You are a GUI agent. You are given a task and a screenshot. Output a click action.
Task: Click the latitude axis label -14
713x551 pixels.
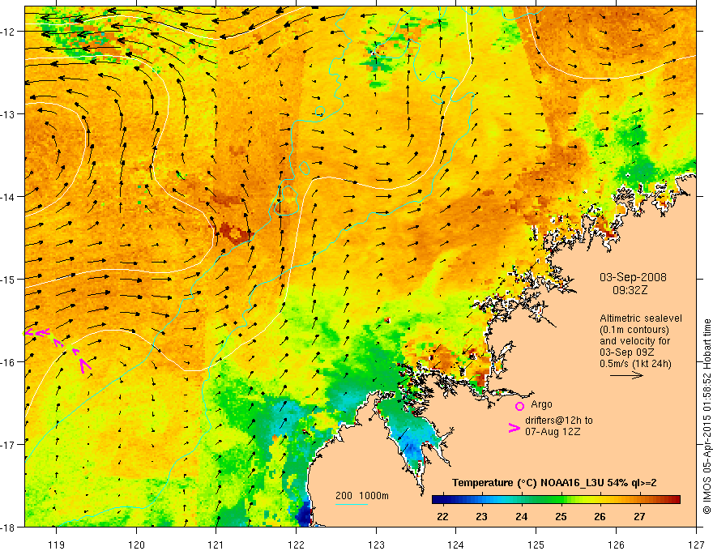pos(8,197)
